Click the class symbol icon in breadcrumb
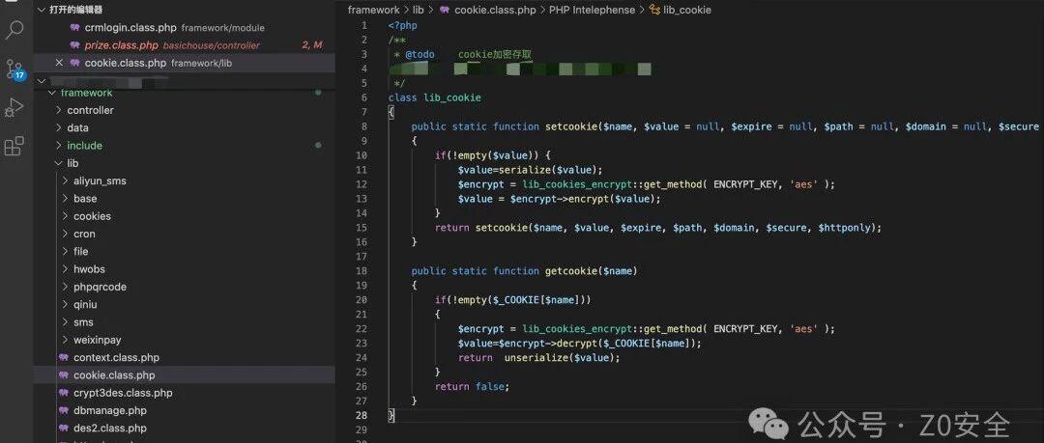The width and height of the screenshot is (1044, 443). point(654,10)
